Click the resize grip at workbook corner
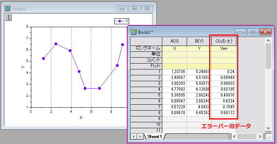 tap(269, 137)
